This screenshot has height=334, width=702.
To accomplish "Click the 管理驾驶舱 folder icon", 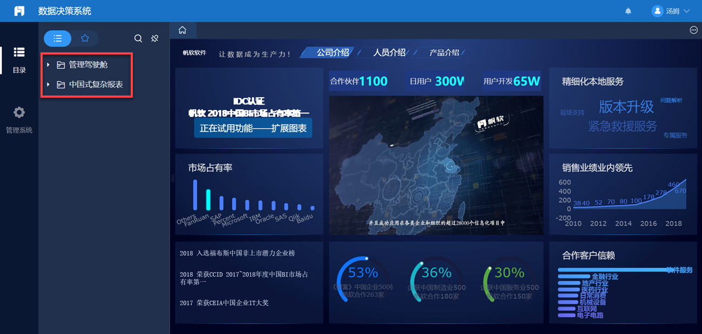I will pos(61,65).
